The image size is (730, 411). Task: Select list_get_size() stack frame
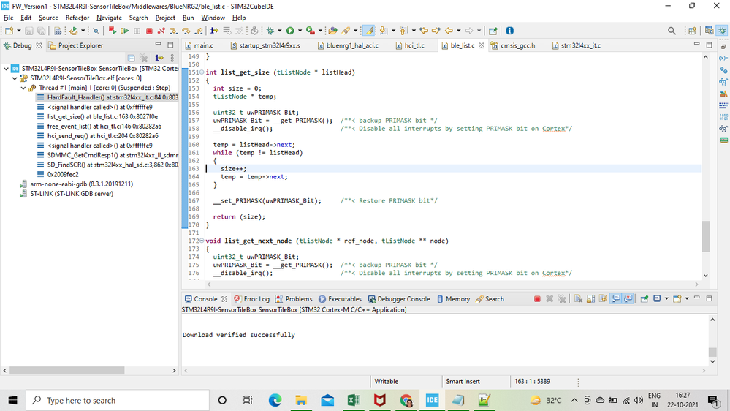[x=102, y=116]
